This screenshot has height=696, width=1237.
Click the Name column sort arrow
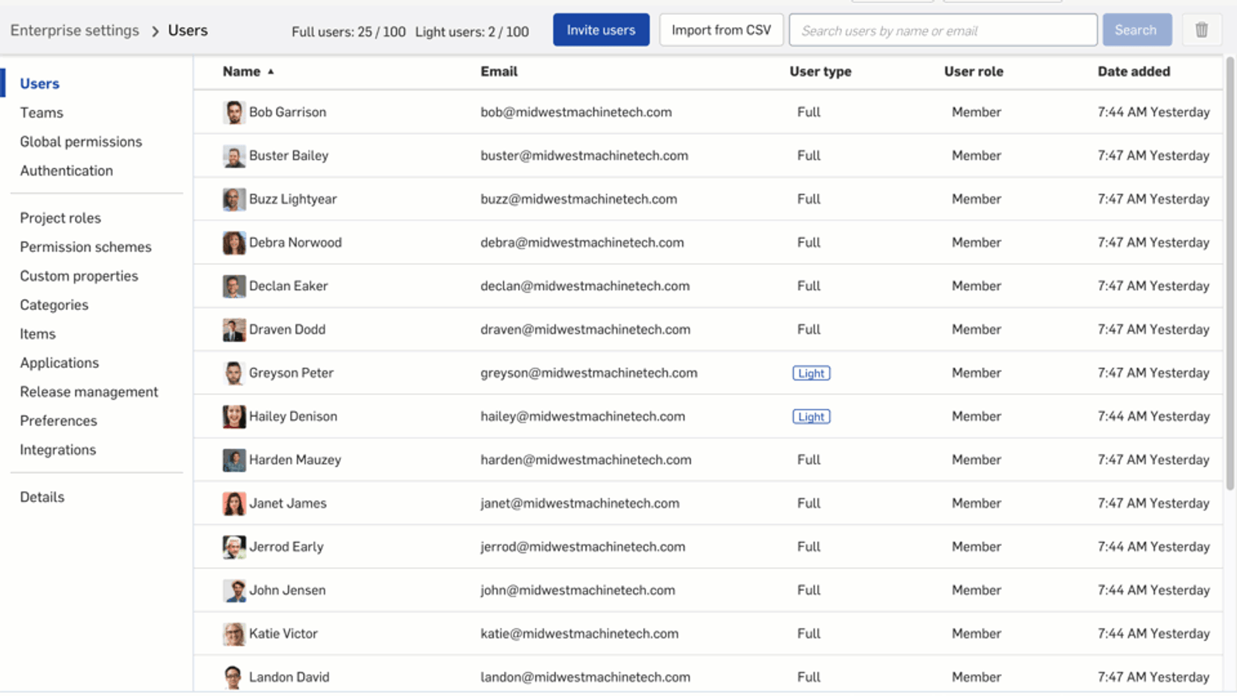[x=271, y=72]
